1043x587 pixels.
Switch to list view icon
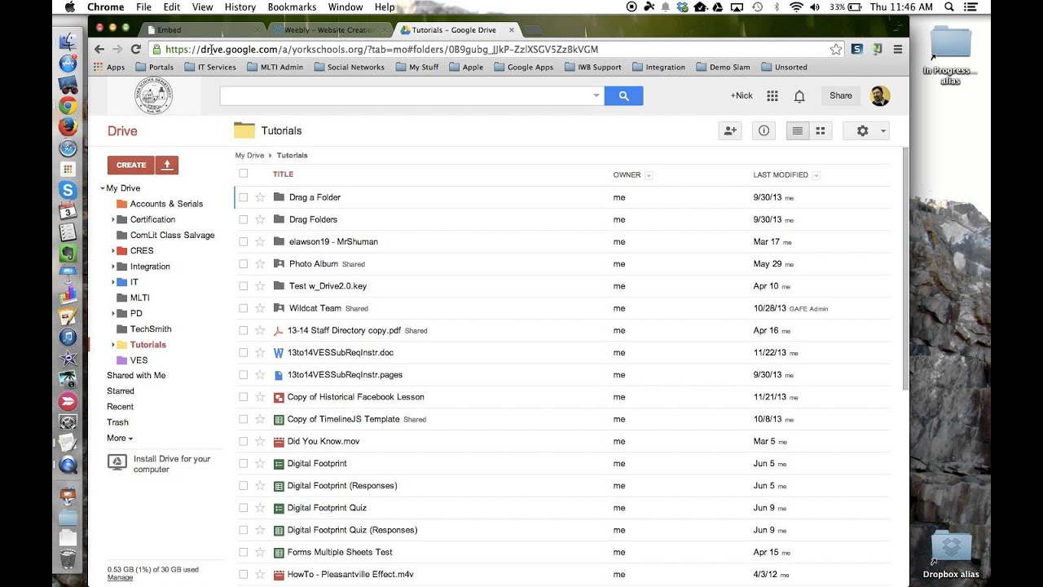pos(798,130)
